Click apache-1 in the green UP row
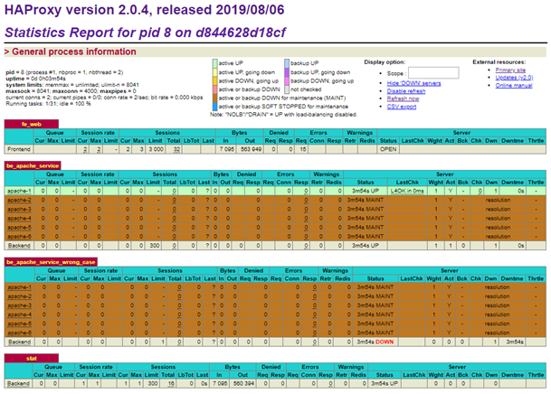 [x=19, y=191]
